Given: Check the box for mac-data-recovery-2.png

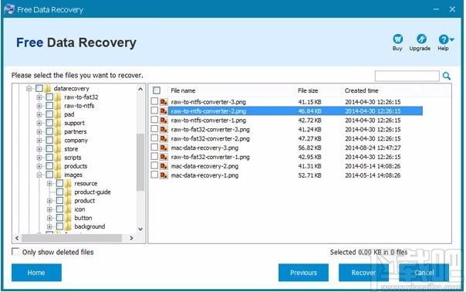Looking at the screenshot, I should pos(154,165).
